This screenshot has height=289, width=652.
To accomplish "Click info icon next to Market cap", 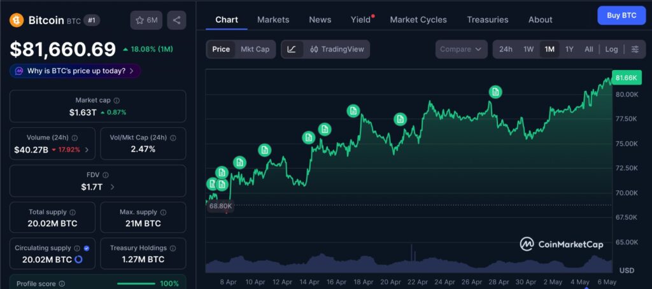I will coord(117,100).
